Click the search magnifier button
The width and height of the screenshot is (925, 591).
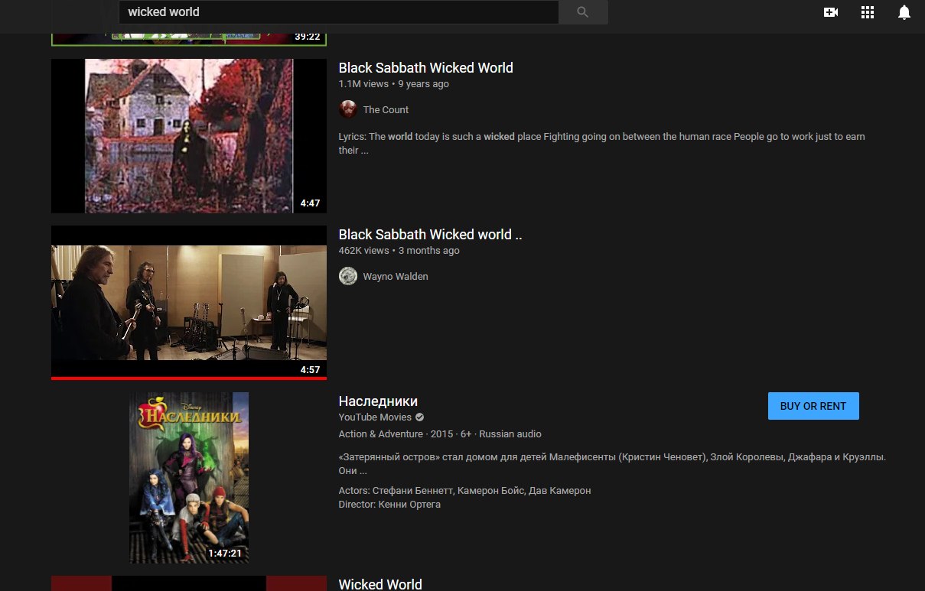point(583,12)
